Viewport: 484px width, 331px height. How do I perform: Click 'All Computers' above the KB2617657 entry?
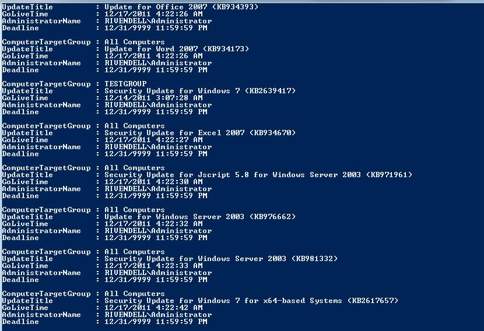135,293
